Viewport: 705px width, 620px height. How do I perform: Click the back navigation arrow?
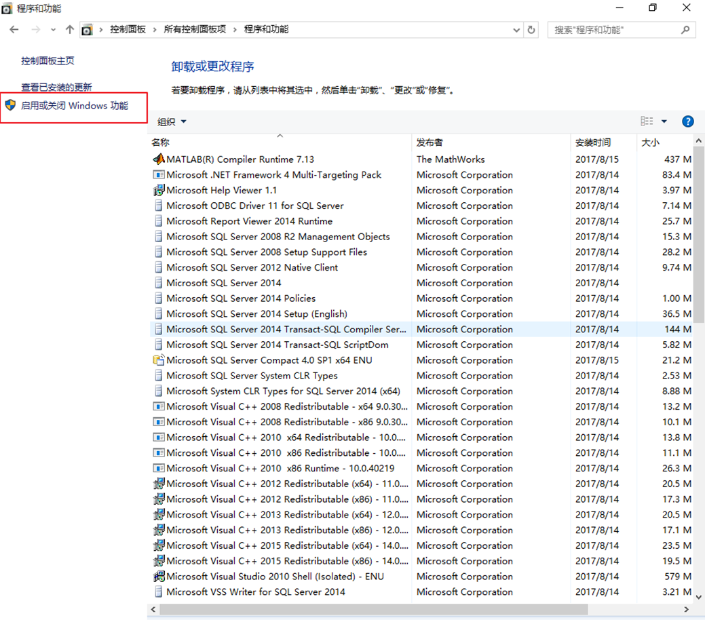[x=14, y=29]
